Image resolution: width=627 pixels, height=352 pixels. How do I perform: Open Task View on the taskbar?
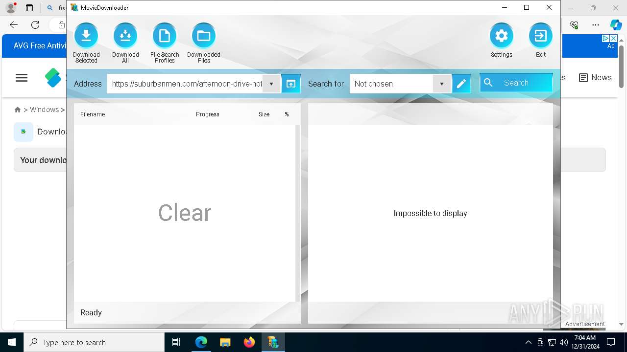click(x=176, y=342)
